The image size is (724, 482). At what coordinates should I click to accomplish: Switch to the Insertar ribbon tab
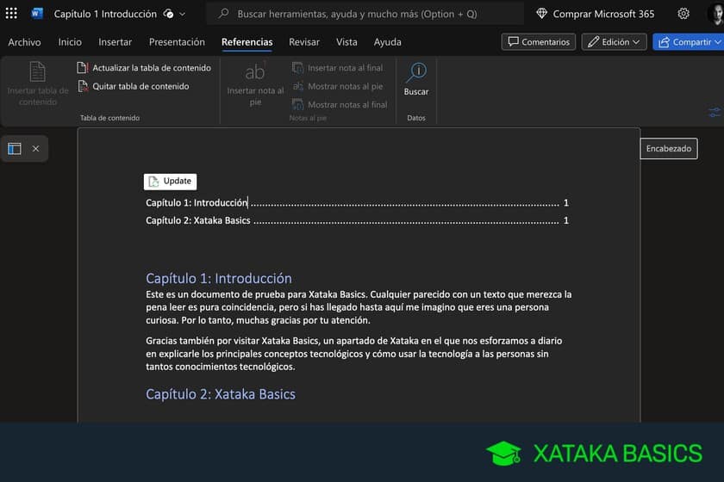(x=115, y=42)
